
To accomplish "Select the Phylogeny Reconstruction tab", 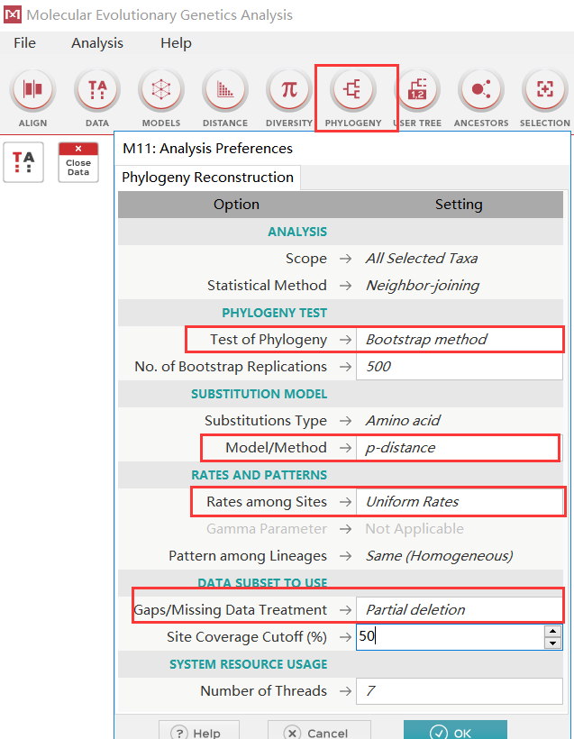I will click(208, 178).
